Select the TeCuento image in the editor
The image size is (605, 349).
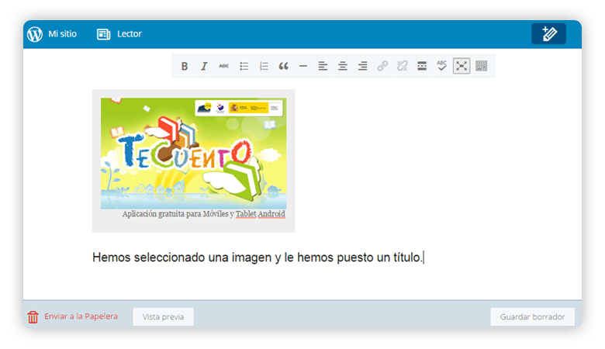click(x=194, y=154)
